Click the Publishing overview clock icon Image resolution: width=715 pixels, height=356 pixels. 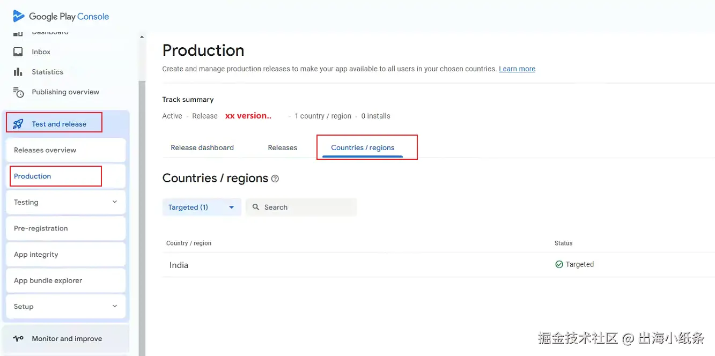[x=18, y=92]
